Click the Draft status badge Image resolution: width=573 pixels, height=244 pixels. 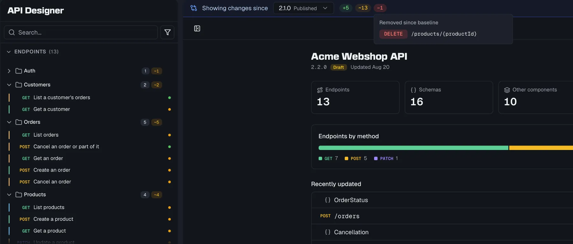tap(338, 67)
